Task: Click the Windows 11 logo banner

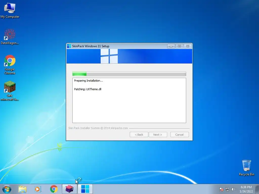Action: coord(129,56)
